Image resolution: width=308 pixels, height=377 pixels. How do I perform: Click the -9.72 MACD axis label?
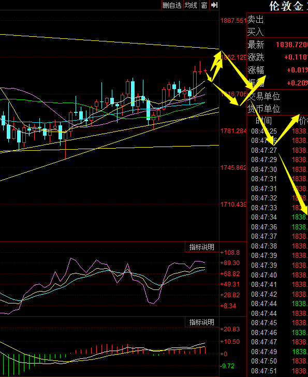pos(227,366)
